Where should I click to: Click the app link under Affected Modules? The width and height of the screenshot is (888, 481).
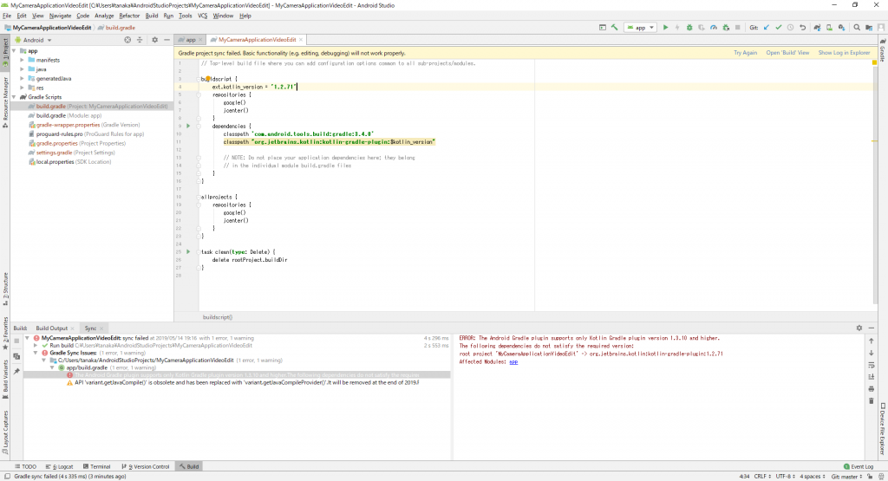point(513,361)
